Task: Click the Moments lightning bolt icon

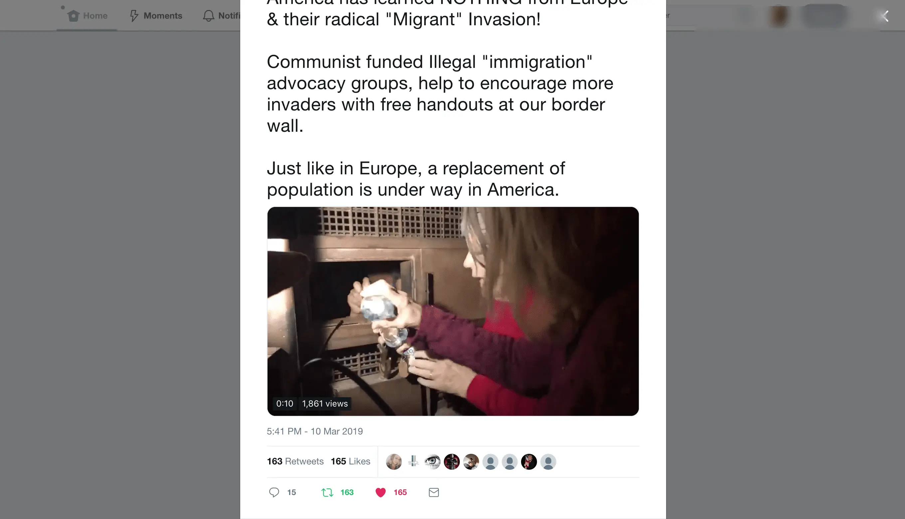Action: [x=134, y=16]
